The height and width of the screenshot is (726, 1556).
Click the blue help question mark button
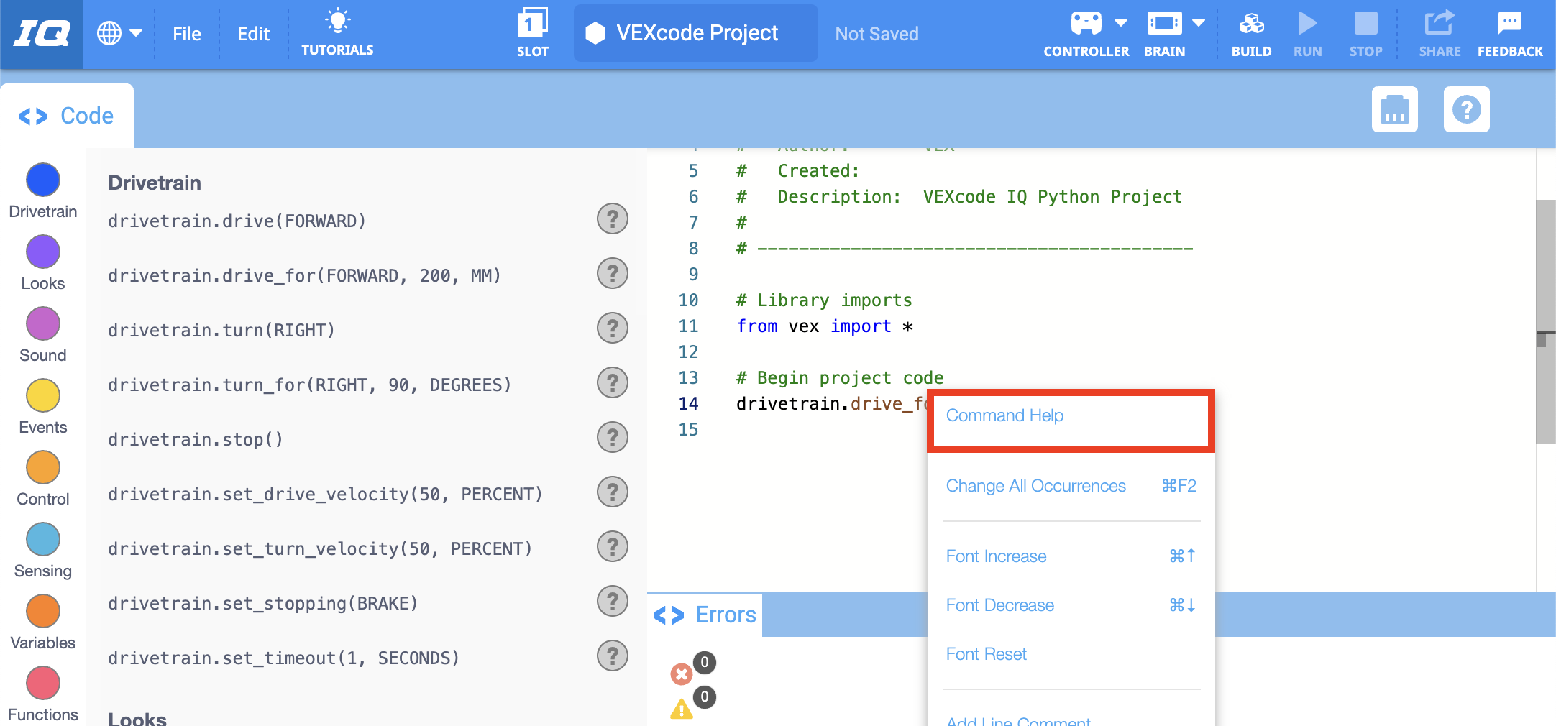(x=1466, y=110)
